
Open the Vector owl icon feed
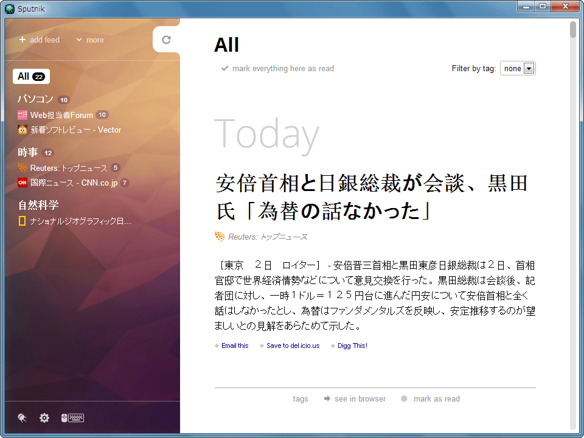click(x=23, y=130)
